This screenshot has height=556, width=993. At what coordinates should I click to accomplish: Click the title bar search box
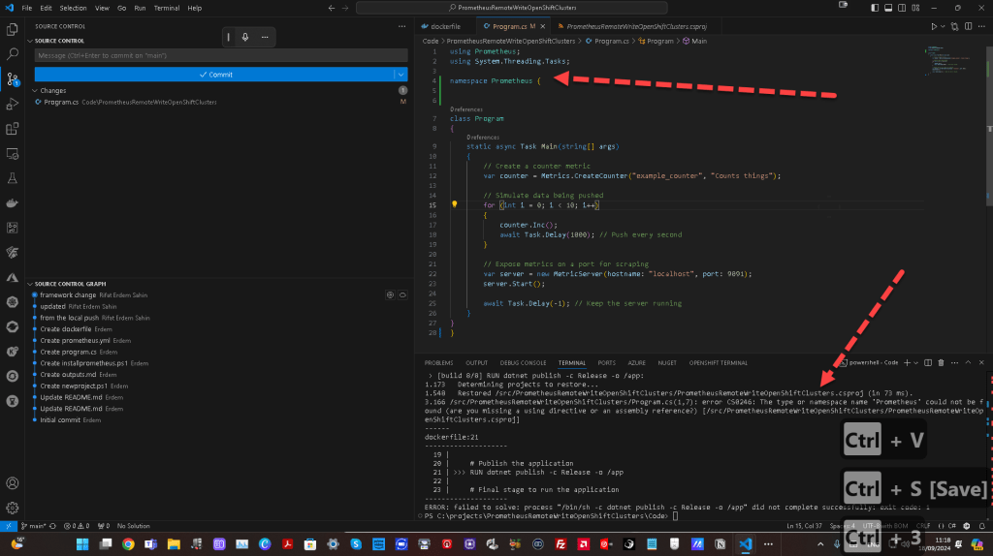[512, 8]
